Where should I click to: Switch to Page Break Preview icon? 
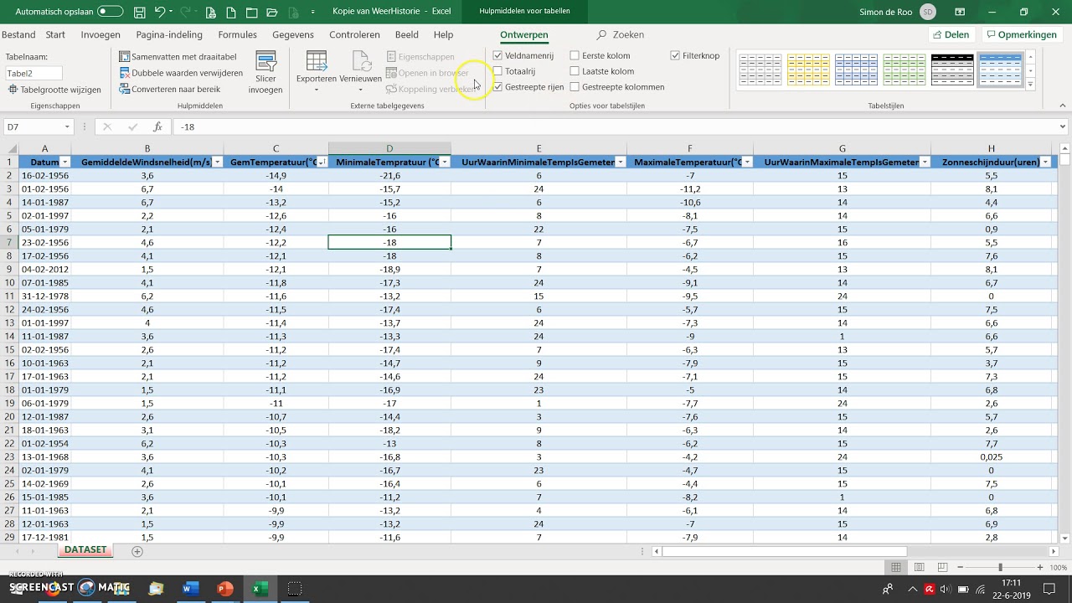click(x=941, y=568)
